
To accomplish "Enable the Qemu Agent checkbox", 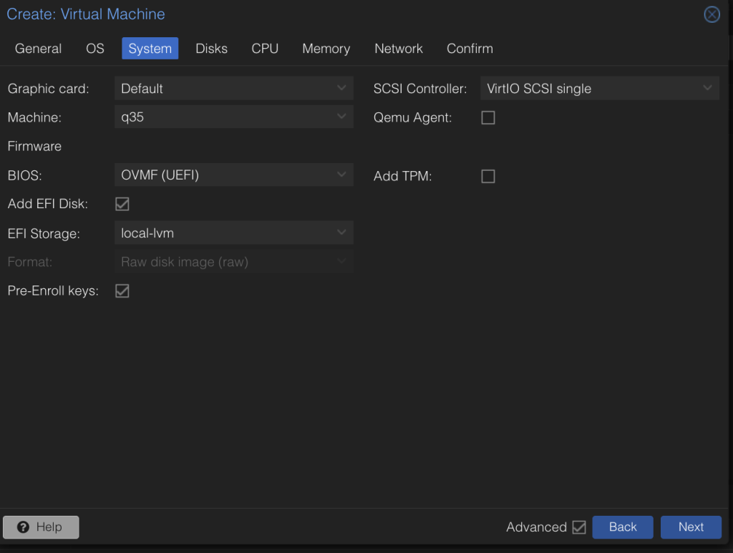I will (x=488, y=118).
